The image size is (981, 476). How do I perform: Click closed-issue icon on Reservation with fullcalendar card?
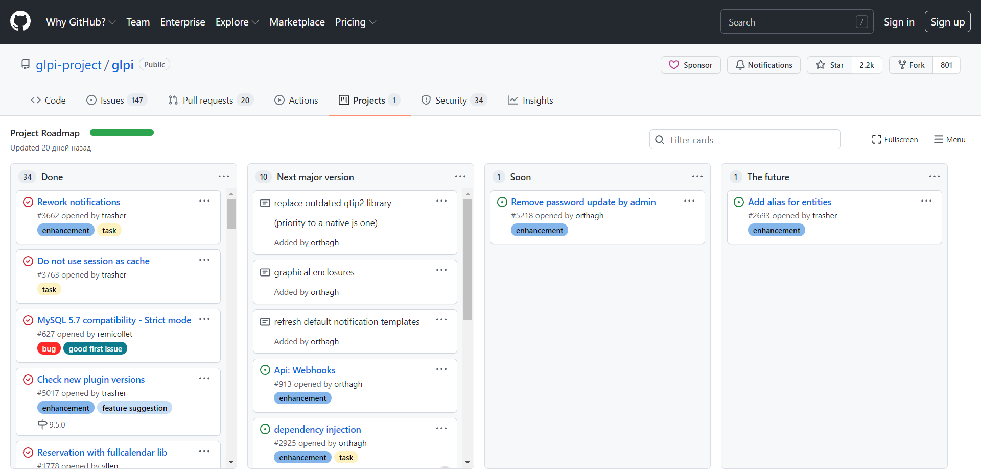[x=28, y=453]
